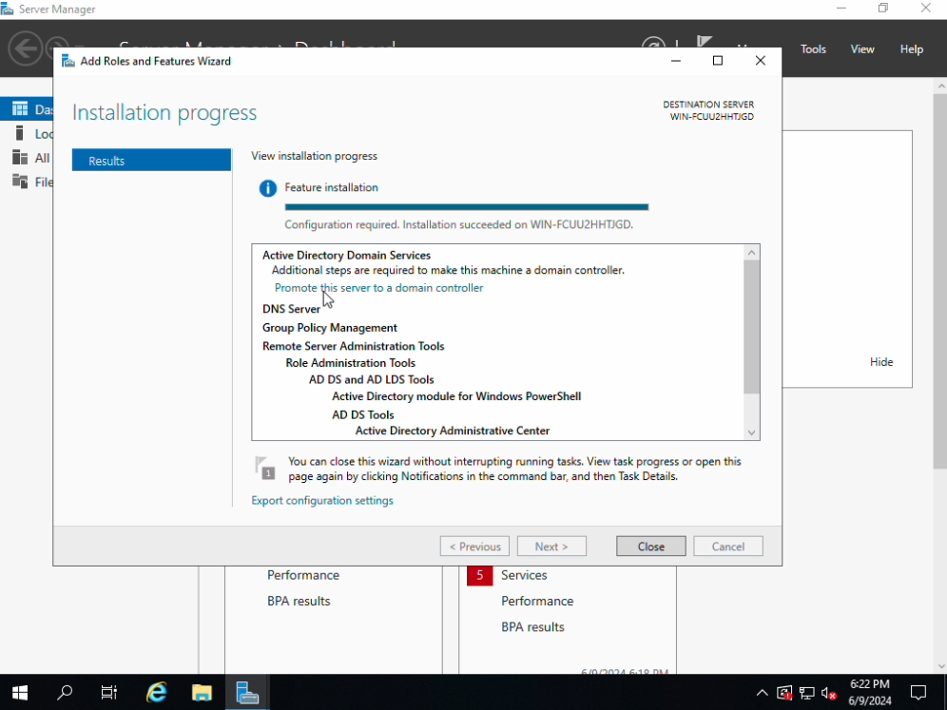Click the Cancel button in the wizard
Image resolution: width=947 pixels, height=710 pixels.
[x=727, y=547]
